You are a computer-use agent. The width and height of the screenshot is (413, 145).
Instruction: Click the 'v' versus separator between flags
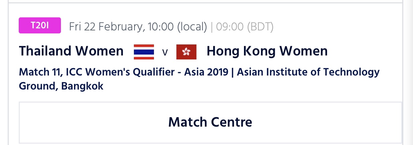click(x=165, y=52)
